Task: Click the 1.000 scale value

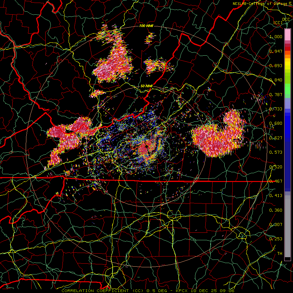Action: (276, 36)
